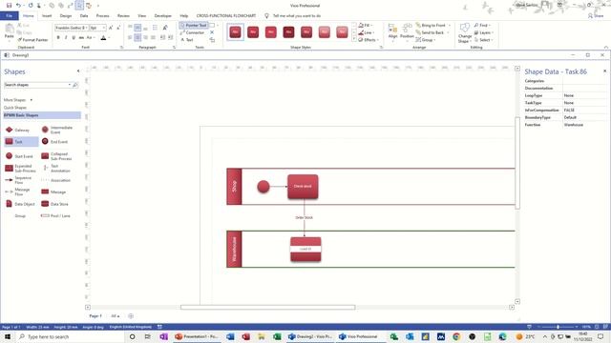This screenshot has height=343, width=611.
Task: Open Change Shape options
Action: (x=465, y=32)
